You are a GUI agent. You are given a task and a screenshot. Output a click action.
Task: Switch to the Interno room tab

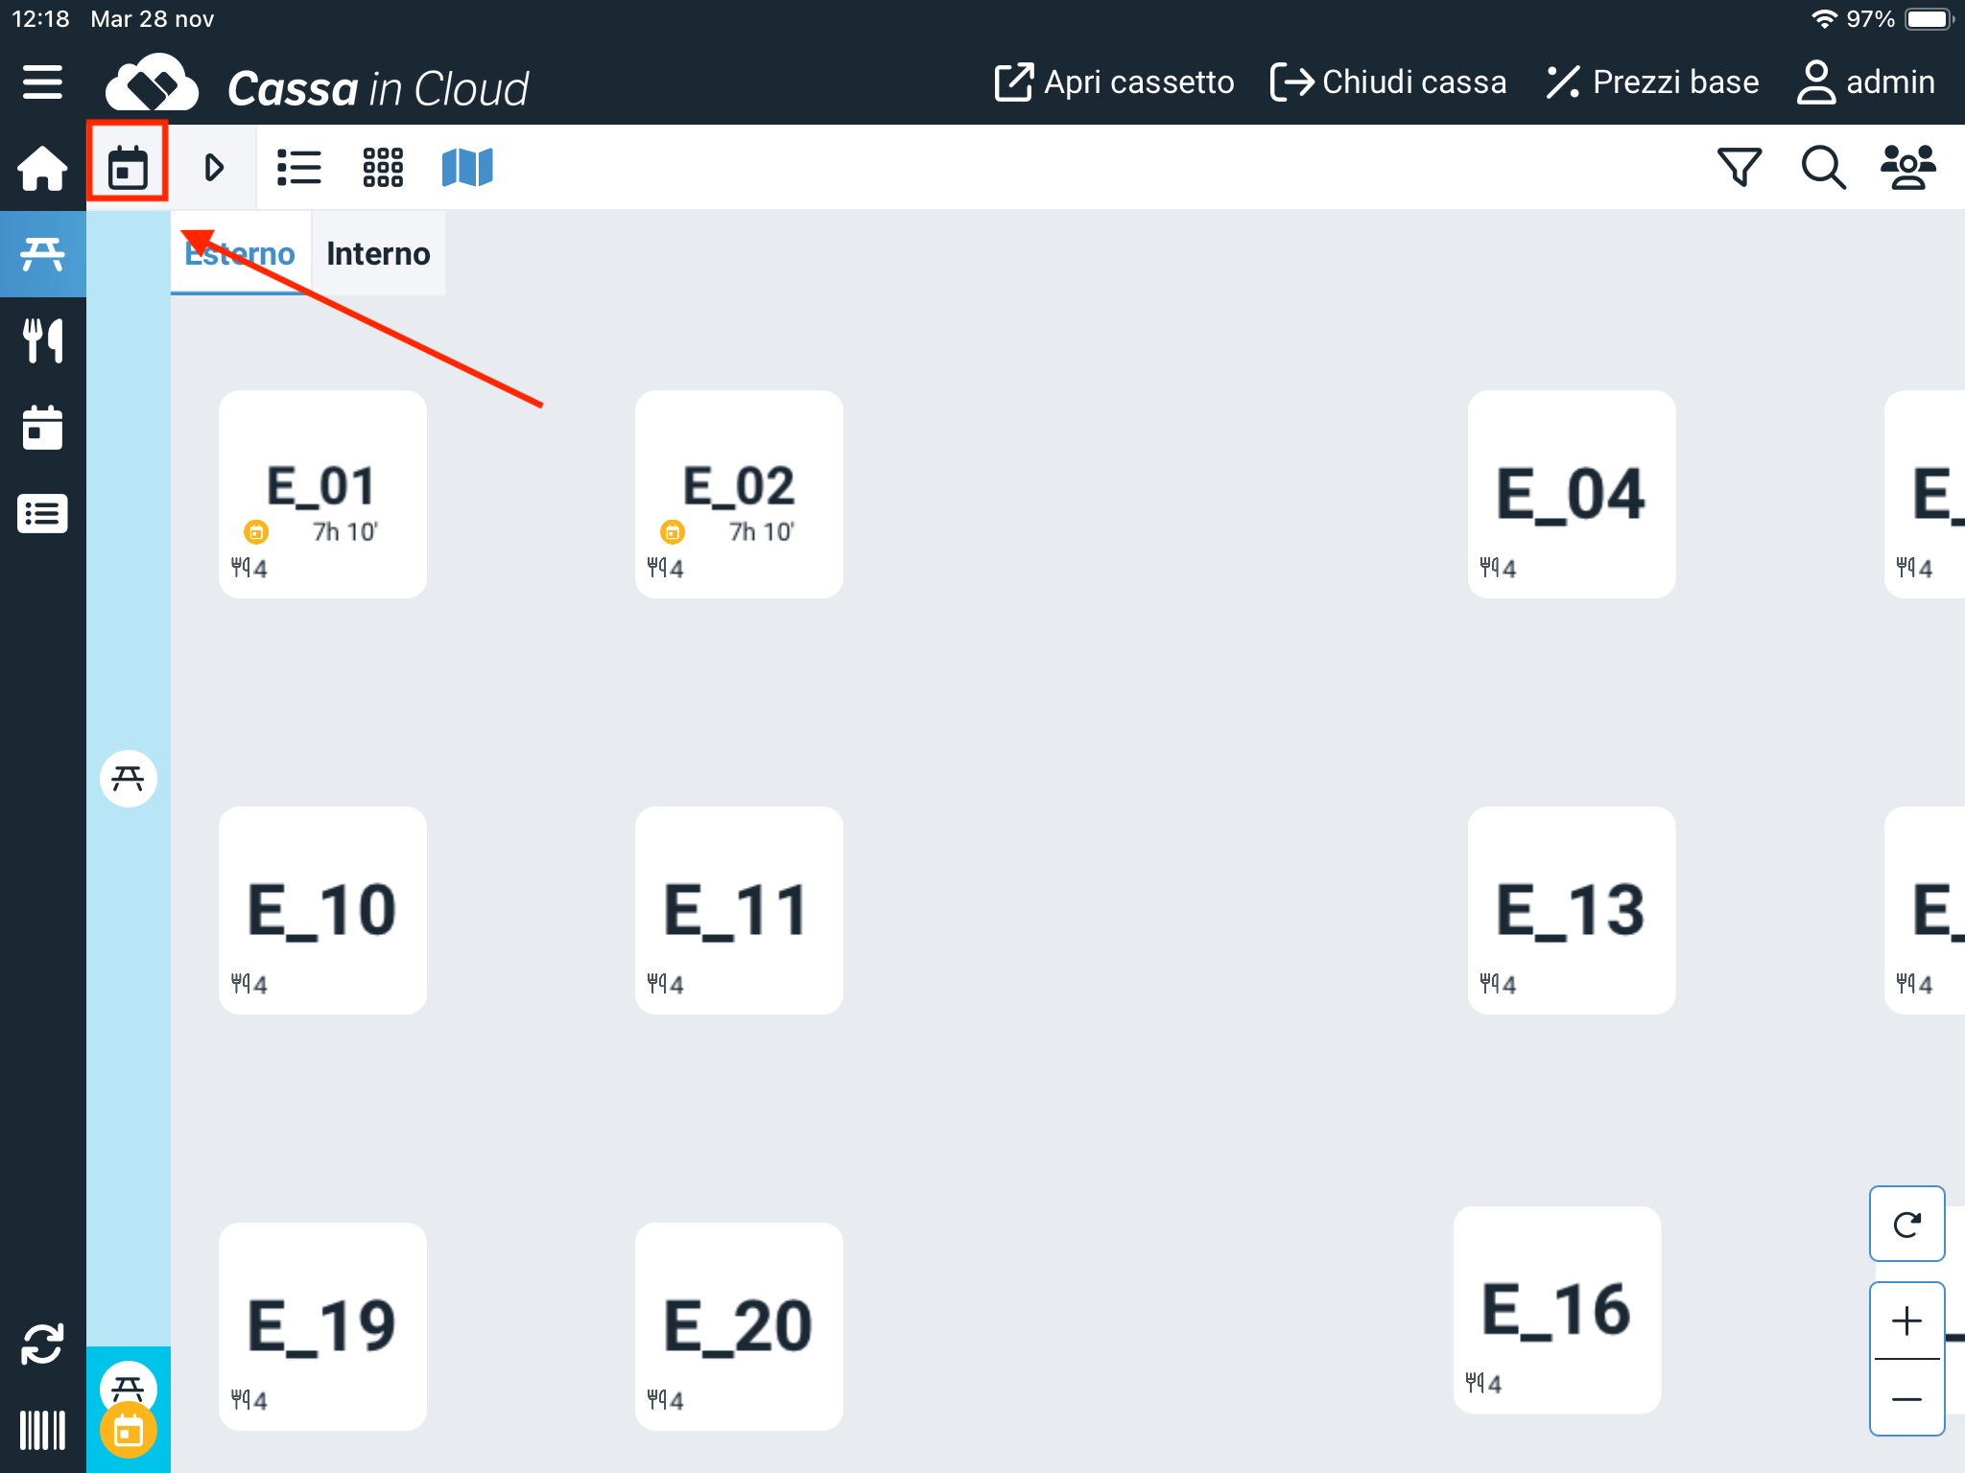click(x=378, y=254)
